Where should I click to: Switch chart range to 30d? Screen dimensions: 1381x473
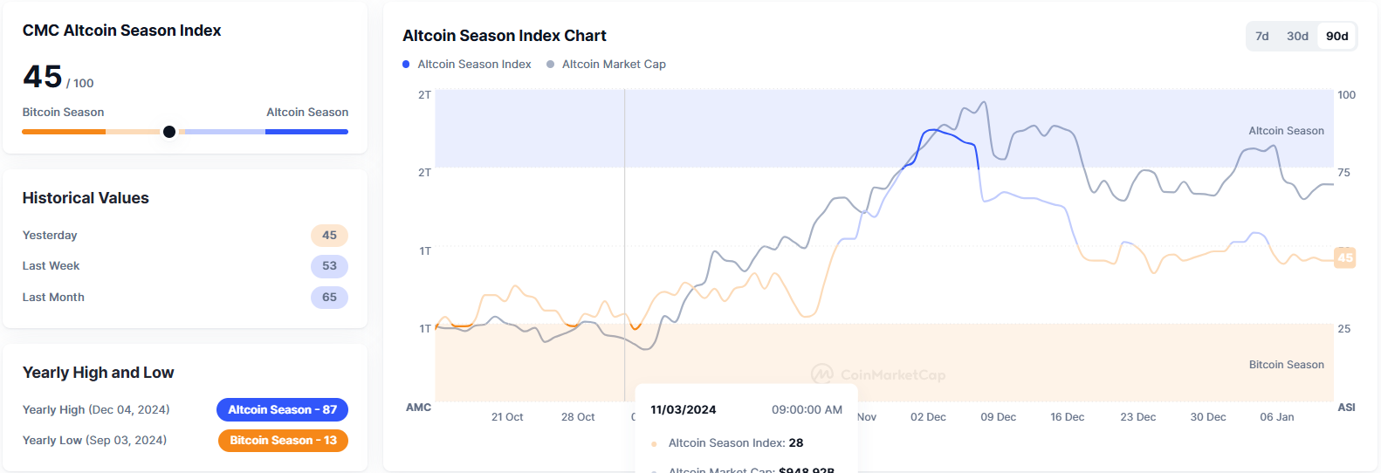click(x=1297, y=36)
